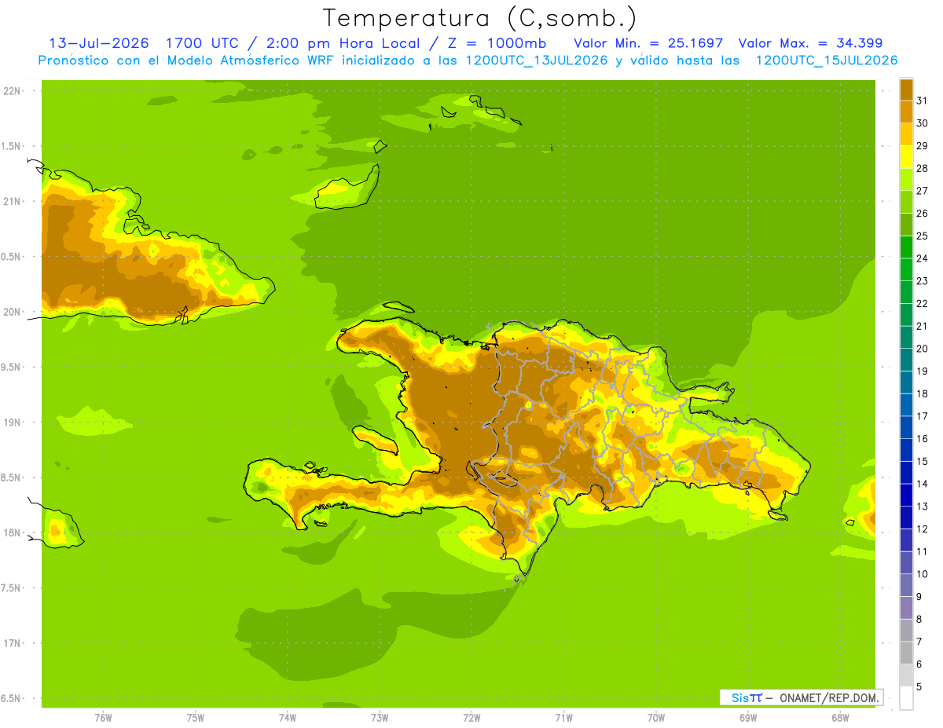Click the "20N" latitude label
Screen dimensions: 943x728
tap(12, 312)
